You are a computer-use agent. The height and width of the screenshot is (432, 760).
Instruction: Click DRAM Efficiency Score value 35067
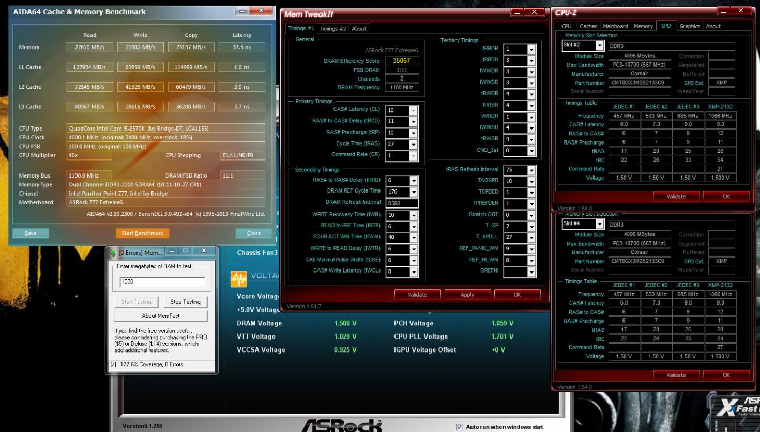click(x=402, y=61)
